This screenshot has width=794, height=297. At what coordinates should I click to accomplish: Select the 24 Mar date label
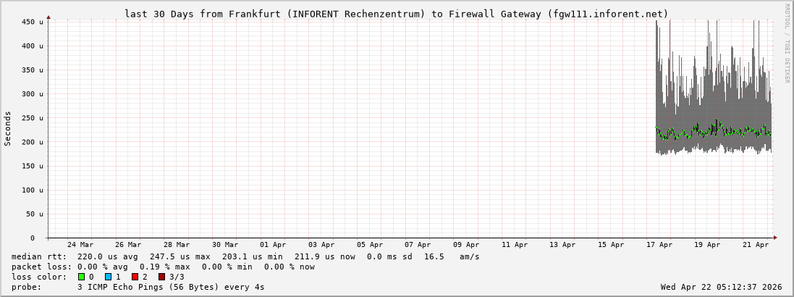click(80, 245)
